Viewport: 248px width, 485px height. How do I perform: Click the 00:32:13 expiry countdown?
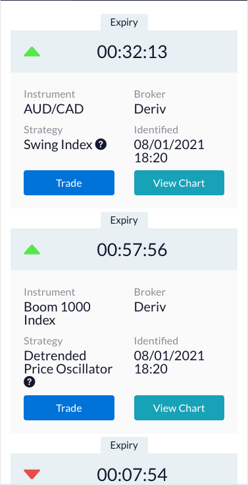coord(132,52)
